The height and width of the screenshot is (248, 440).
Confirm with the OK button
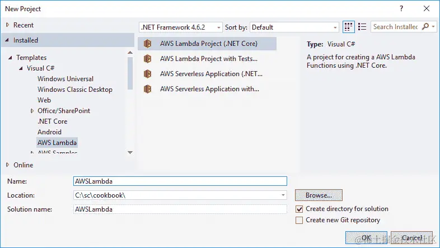pos(366,237)
